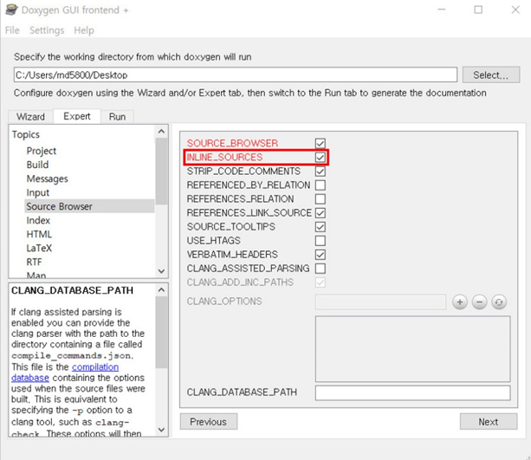Viewport: 531px width, 460px height.
Task: Select the Project topic
Action: tap(42, 151)
